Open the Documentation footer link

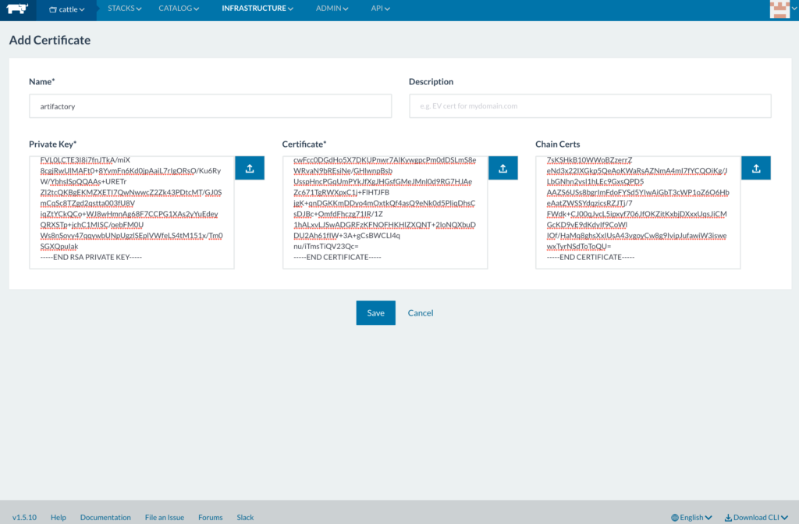[x=105, y=517]
